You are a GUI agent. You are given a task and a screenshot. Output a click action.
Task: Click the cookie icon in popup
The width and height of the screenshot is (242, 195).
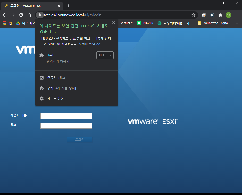42,88
